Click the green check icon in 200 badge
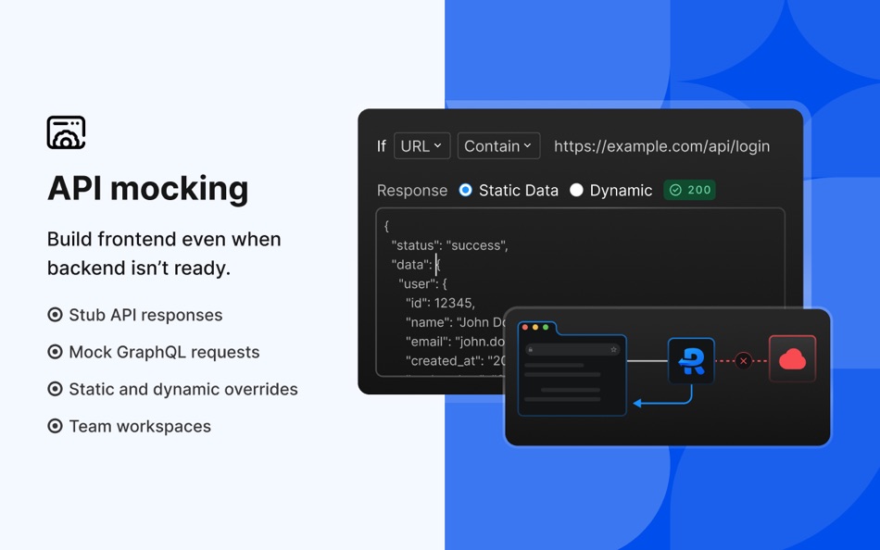Viewport: 880px width, 550px height. click(x=675, y=190)
